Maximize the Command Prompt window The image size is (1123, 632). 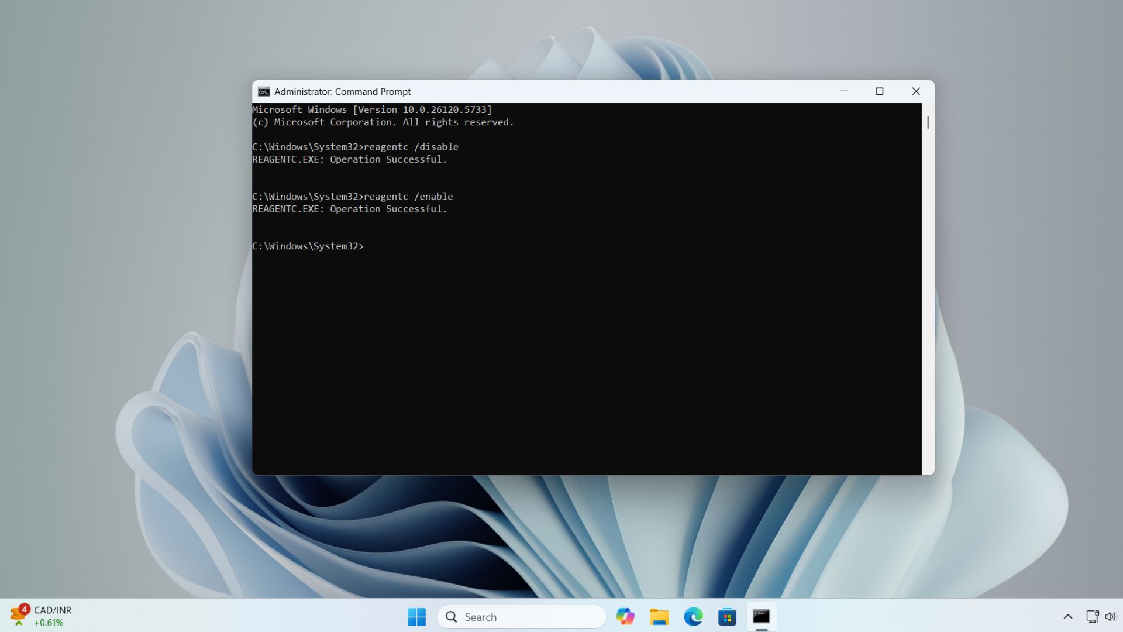(x=879, y=91)
